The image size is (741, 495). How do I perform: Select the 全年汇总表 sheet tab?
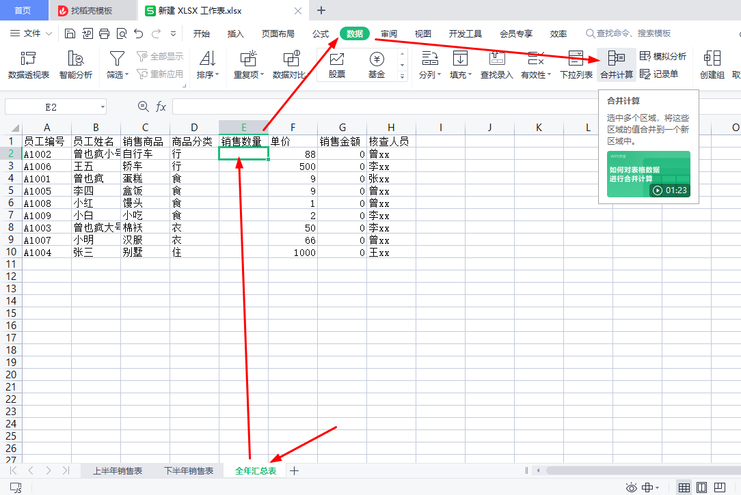256,471
